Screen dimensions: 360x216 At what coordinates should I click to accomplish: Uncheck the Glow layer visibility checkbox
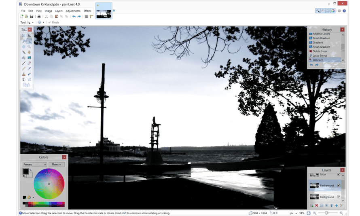coord(339,174)
